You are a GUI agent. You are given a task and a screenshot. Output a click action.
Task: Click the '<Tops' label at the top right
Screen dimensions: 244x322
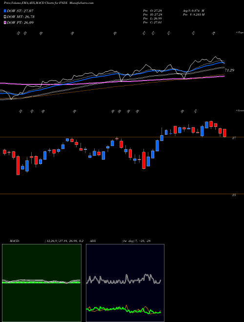click(240, 33)
